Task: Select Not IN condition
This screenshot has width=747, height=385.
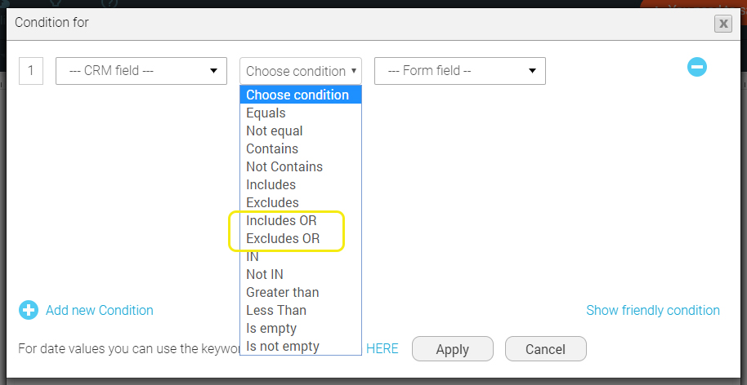Action: coord(301,274)
